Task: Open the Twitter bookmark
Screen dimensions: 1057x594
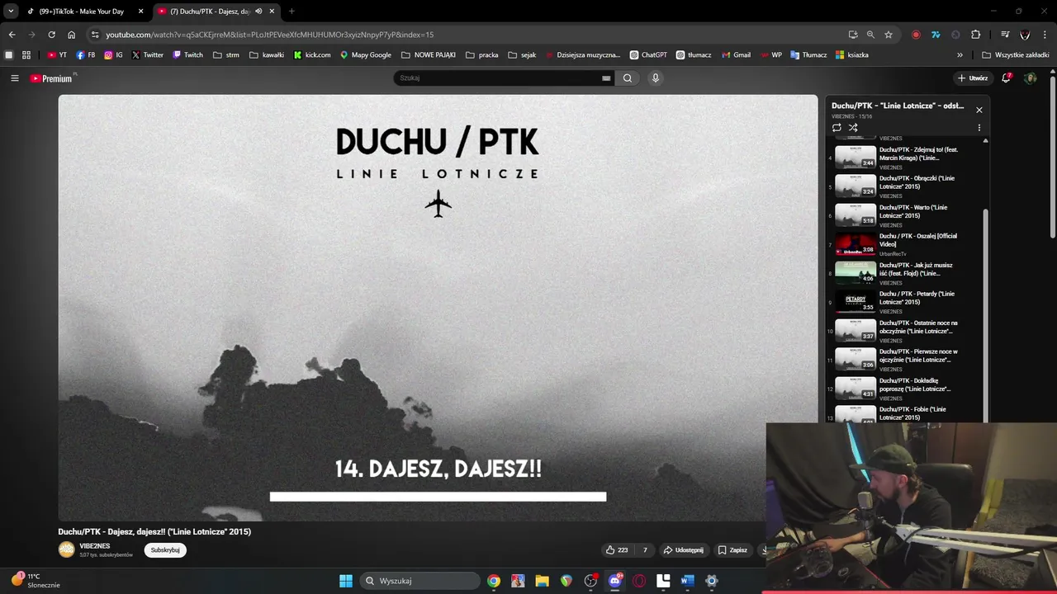Action: coord(148,55)
